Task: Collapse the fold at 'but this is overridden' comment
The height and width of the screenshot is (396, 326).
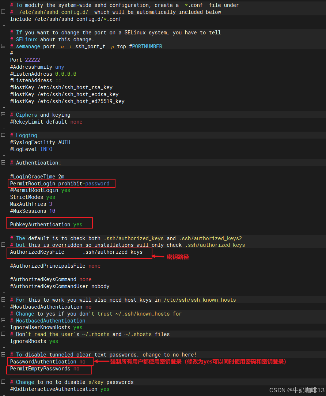Action: (3, 245)
